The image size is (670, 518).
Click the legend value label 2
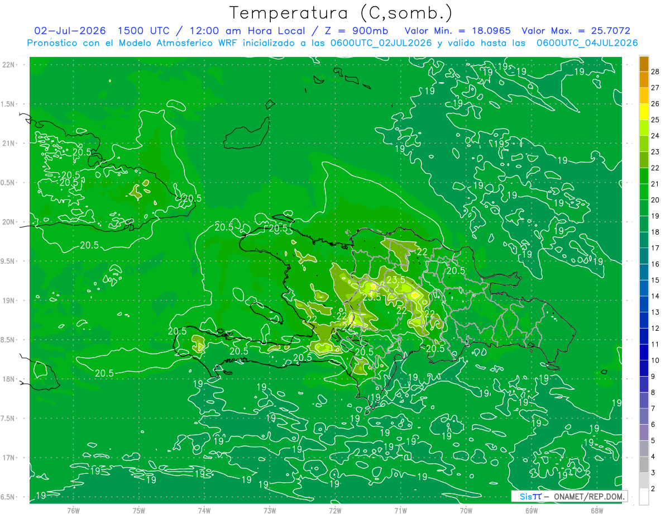[x=653, y=489]
